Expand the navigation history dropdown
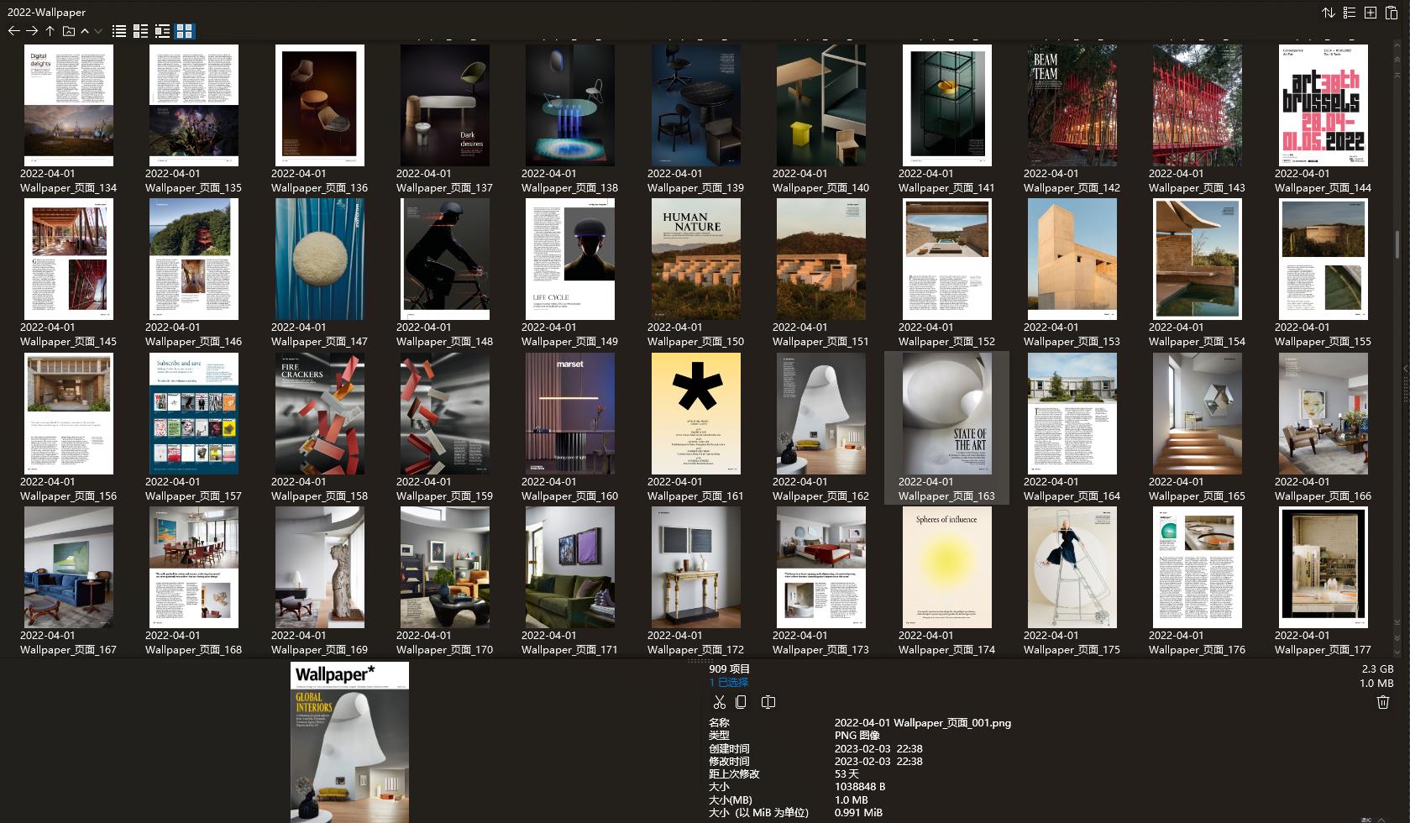 (98, 31)
